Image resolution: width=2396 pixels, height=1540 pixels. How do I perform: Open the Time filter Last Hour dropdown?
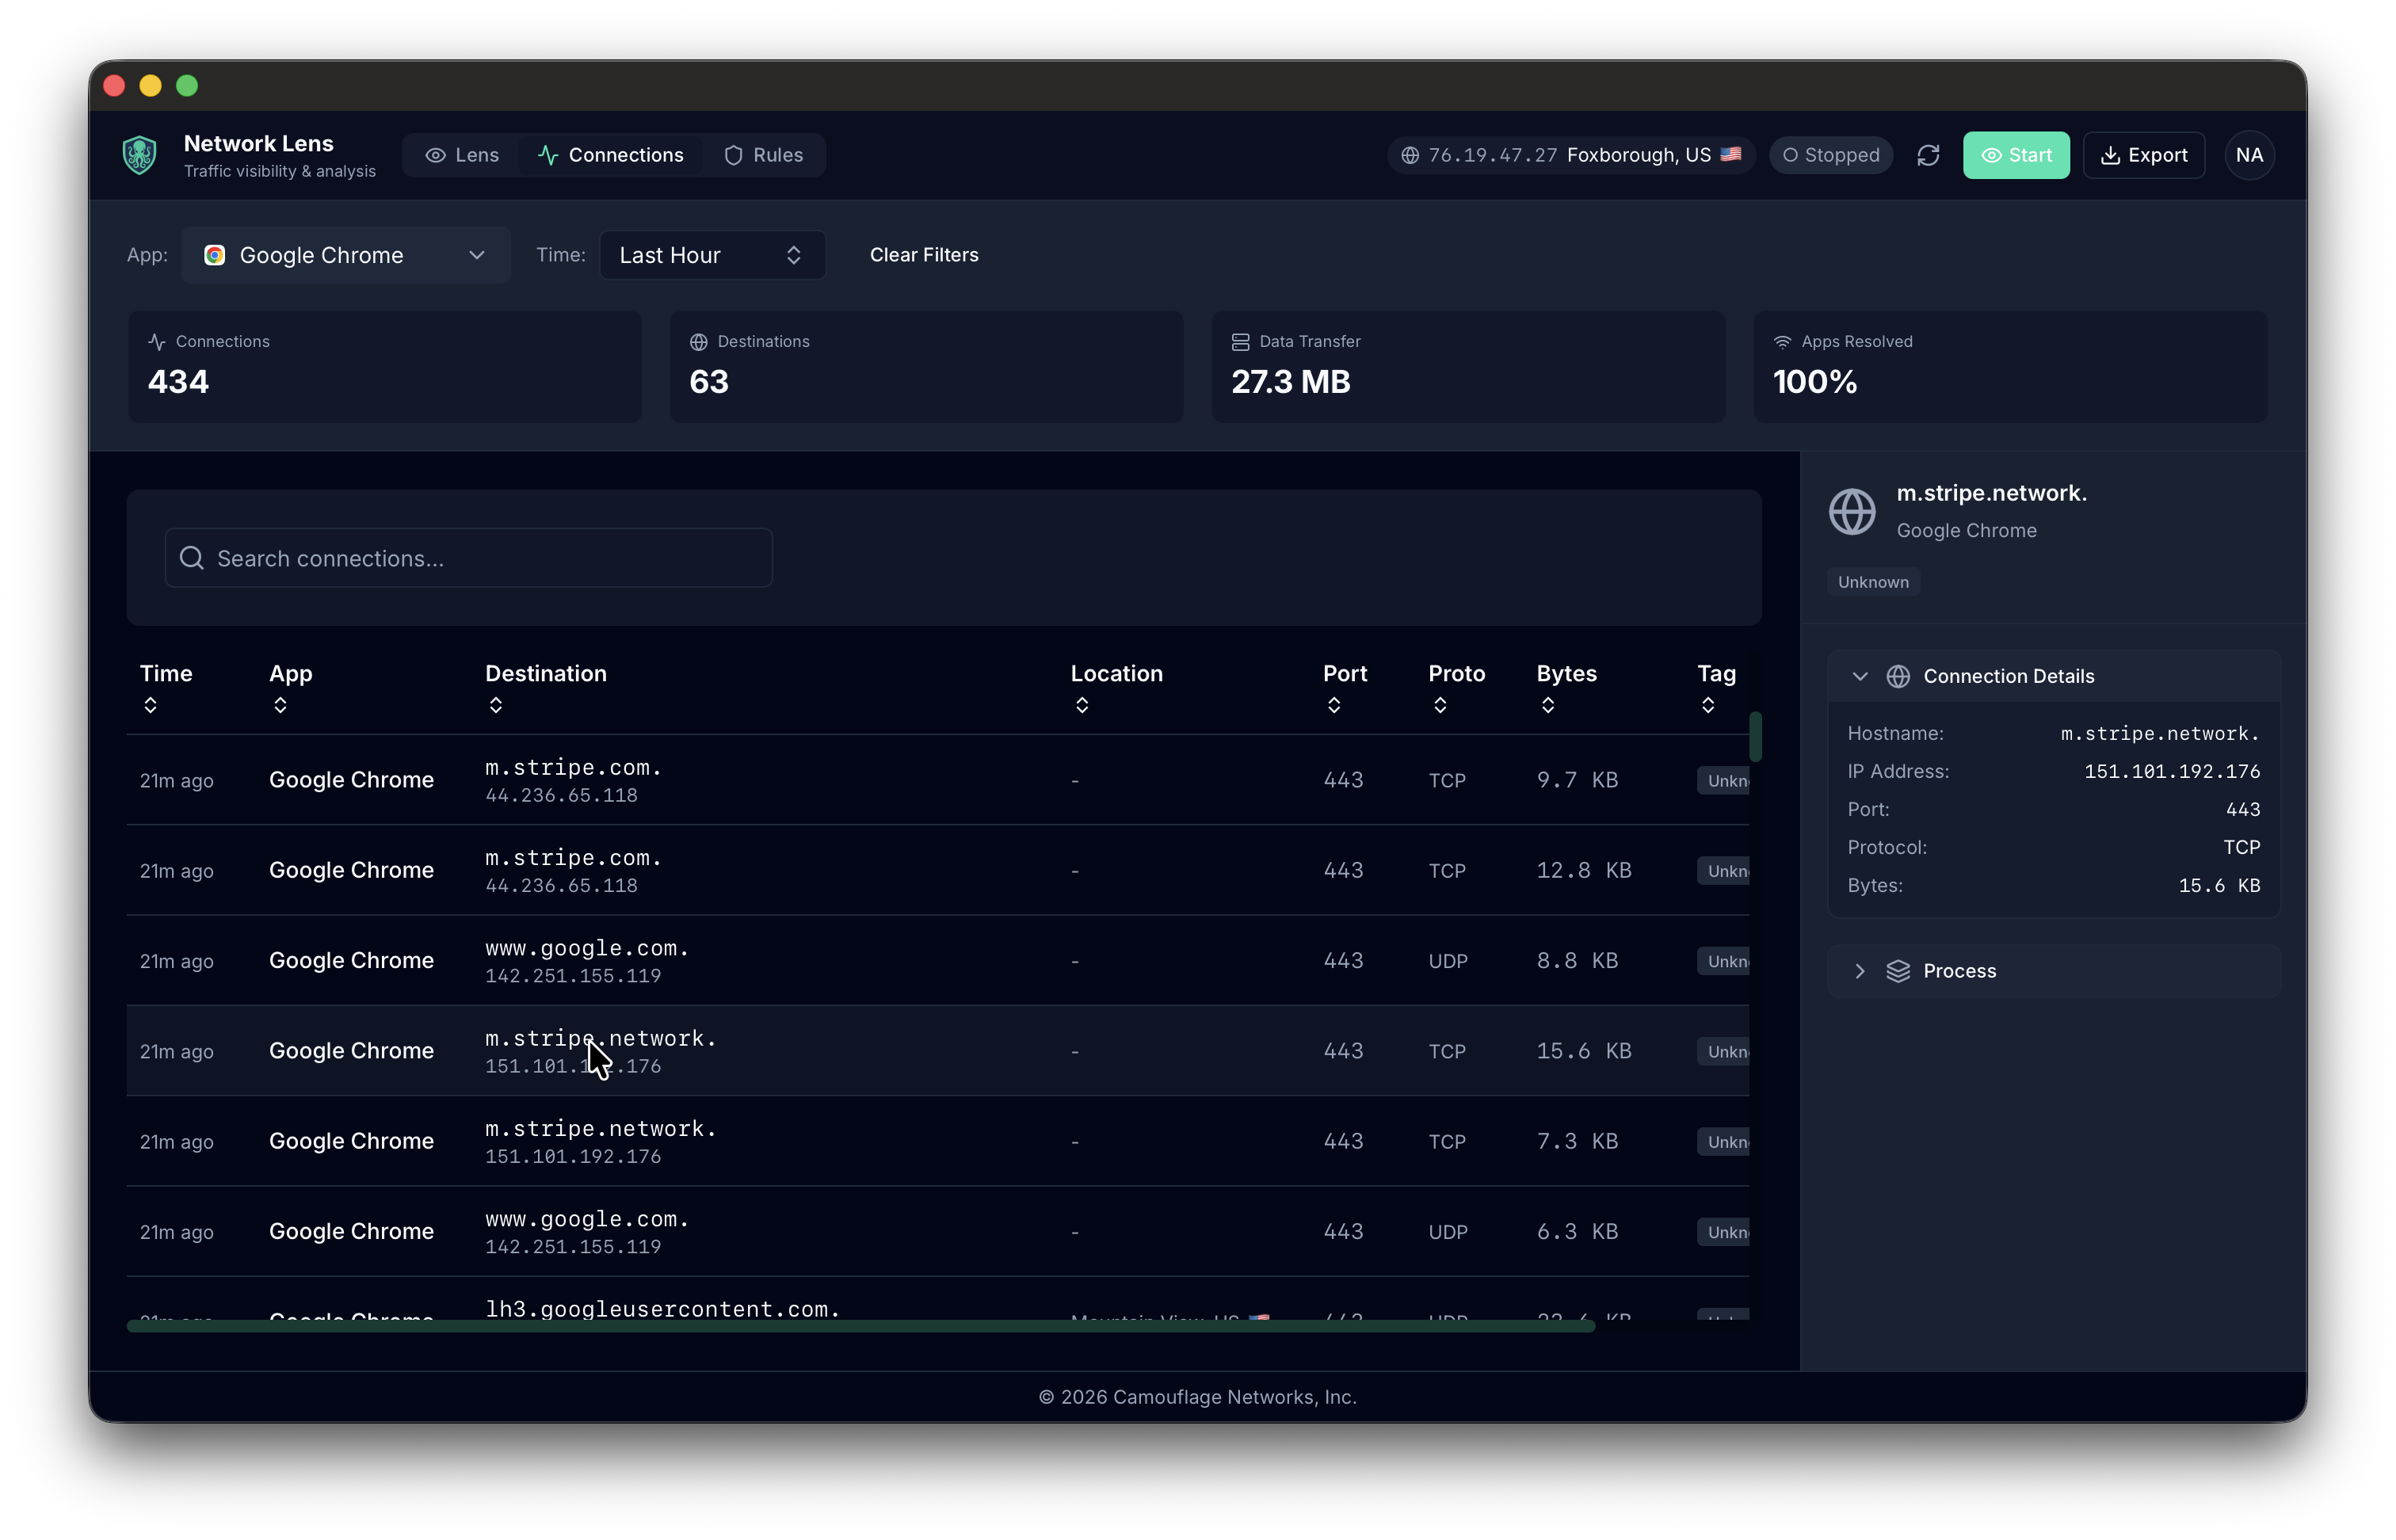pos(712,255)
